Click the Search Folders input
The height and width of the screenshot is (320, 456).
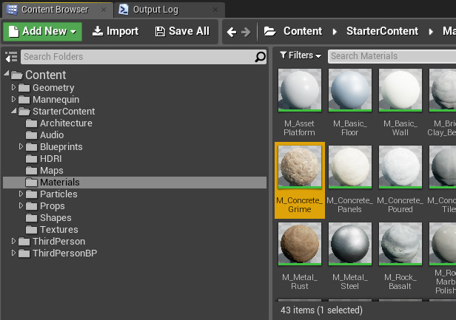pyautogui.click(x=136, y=57)
